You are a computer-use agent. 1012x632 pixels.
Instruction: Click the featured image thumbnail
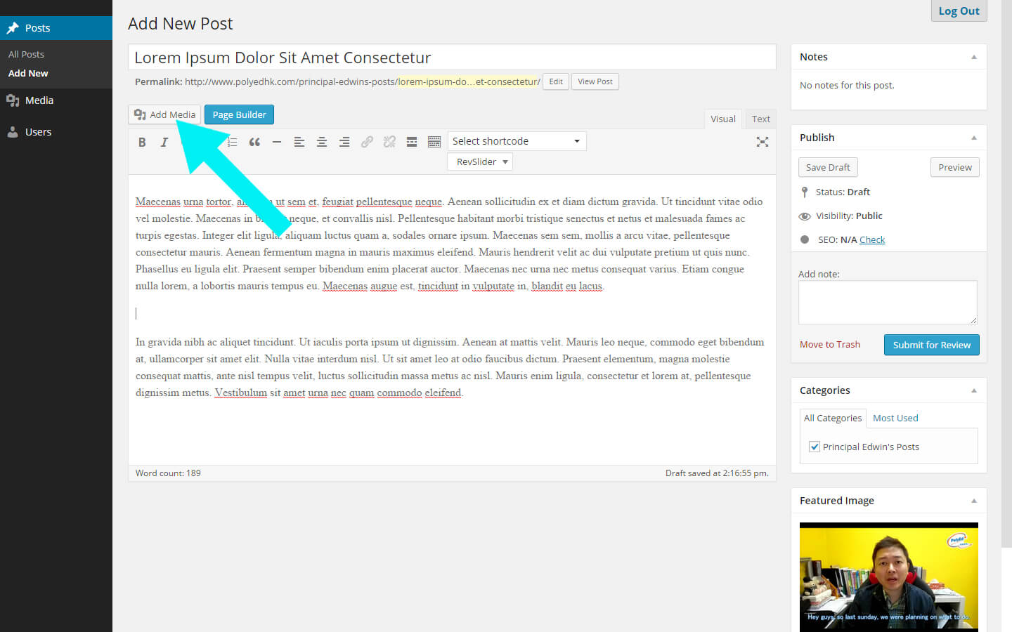coord(888,577)
